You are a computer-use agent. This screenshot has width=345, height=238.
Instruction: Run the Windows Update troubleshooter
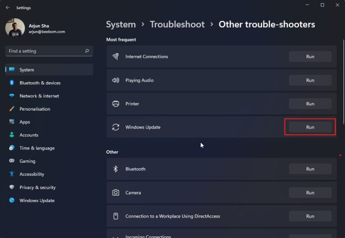coord(310,127)
